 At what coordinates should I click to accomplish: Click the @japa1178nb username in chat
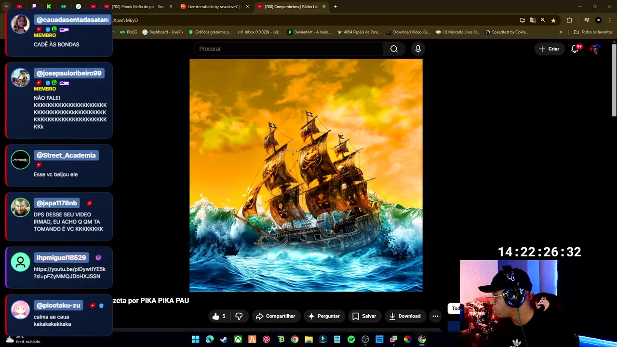pos(57,203)
